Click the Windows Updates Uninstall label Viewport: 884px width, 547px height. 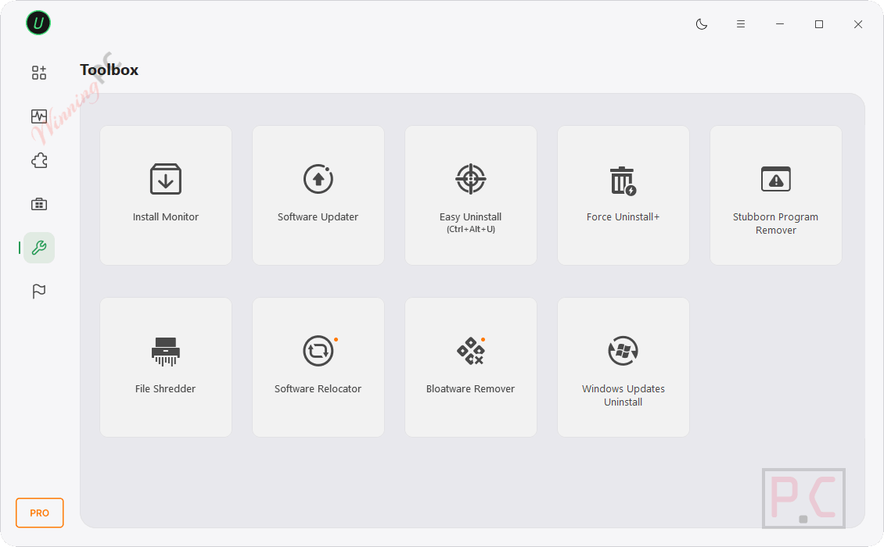point(623,395)
